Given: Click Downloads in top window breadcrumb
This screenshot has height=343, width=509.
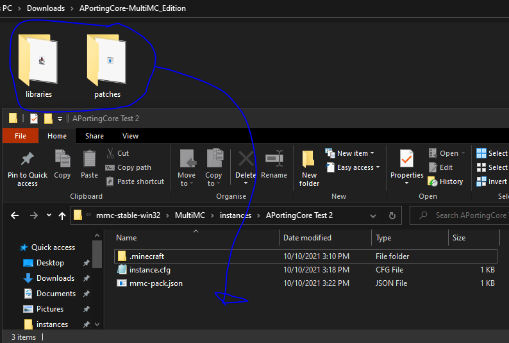Looking at the screenshot, I should (x=46, y=8).
